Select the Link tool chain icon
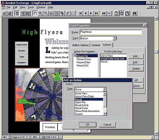Viewport: 159px width, 140px height. tap(62, 13)
